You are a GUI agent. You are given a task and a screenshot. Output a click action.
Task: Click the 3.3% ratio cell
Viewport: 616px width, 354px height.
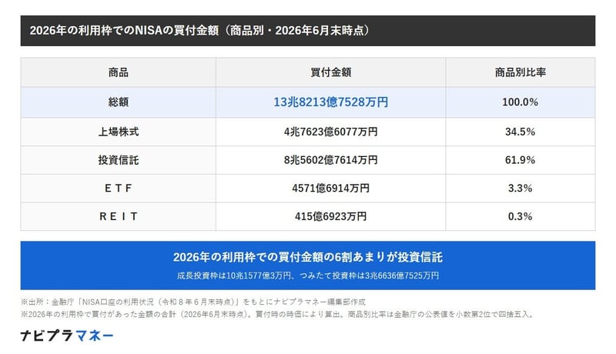click(521, 189)
